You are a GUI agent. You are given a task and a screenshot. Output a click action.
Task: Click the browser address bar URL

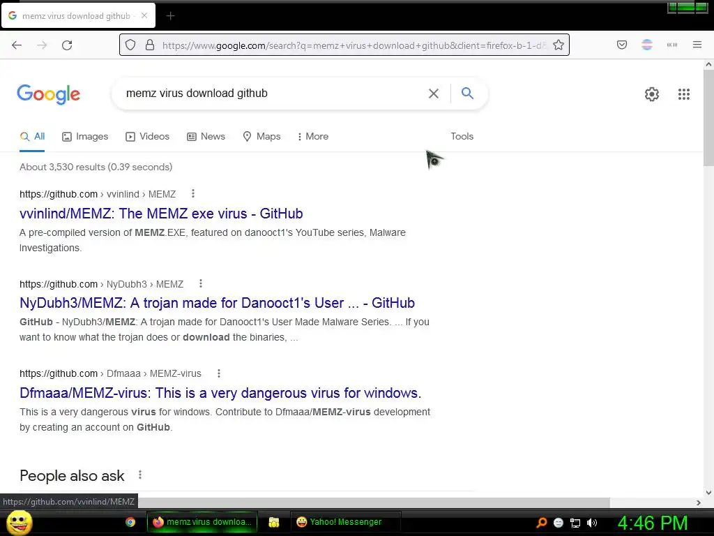(353, 45)
